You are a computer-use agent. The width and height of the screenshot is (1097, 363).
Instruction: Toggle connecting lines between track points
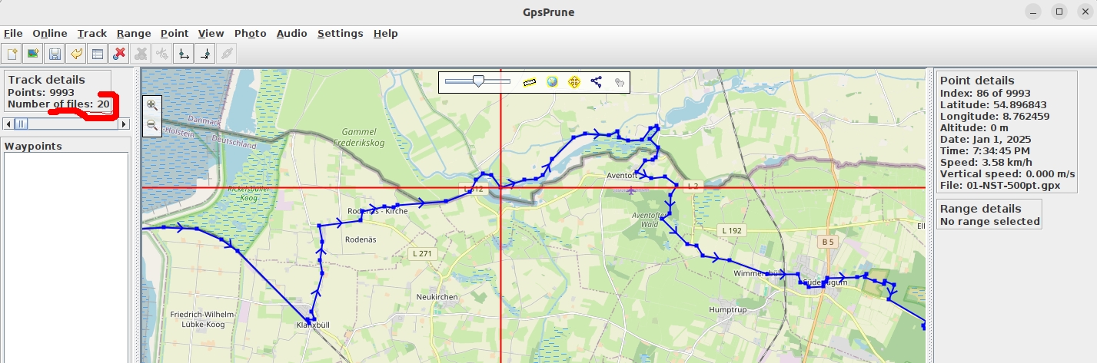pyautogui.click(x=597, y=82)
